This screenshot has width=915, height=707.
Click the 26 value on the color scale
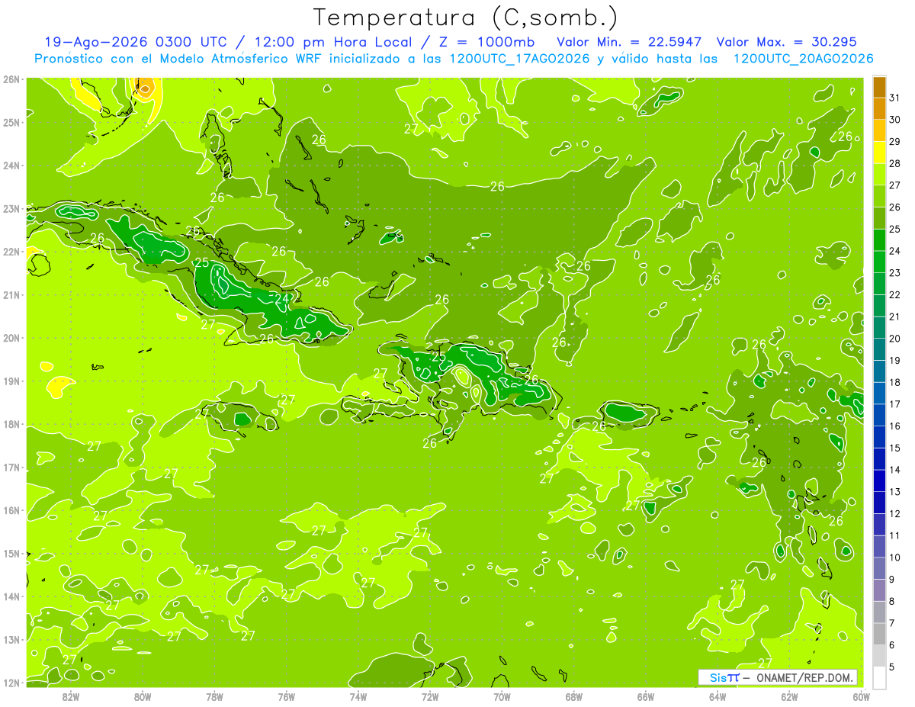[x=895, y=207]
